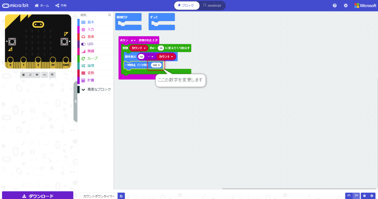The image size is (378, 199).
Task: Open the 計算 block category
Action: [95, 80]
